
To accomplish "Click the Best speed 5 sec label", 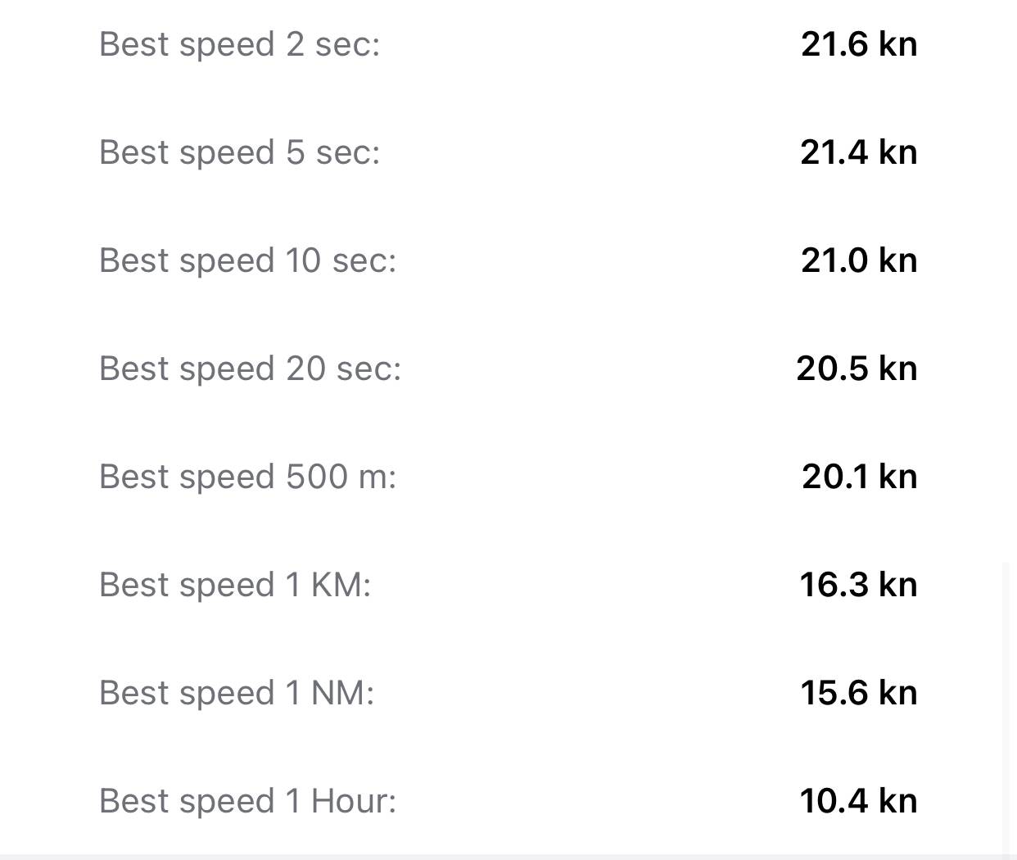I will [x=239, y=152].
